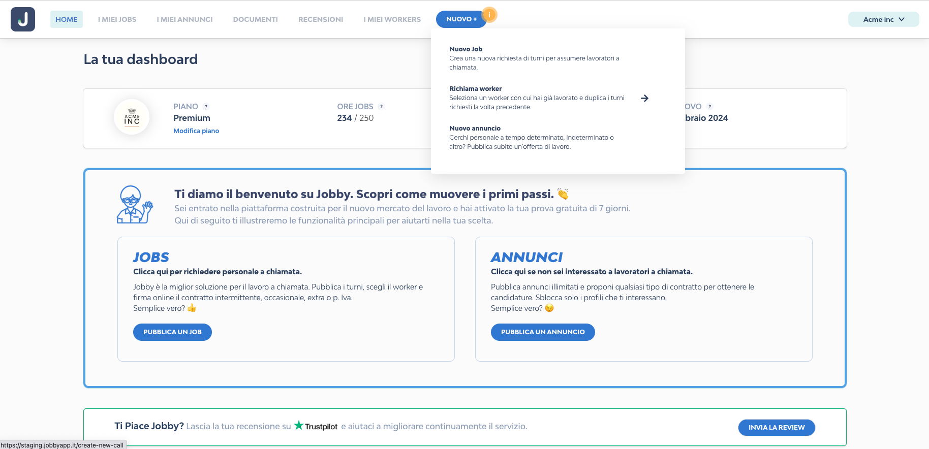Click the welcome mascot illustration

[135, 204]
